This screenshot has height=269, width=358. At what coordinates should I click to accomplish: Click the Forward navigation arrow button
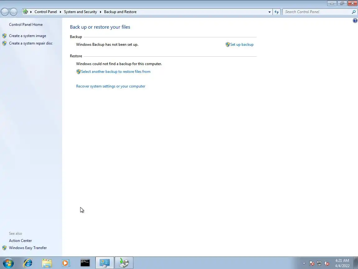13,12
